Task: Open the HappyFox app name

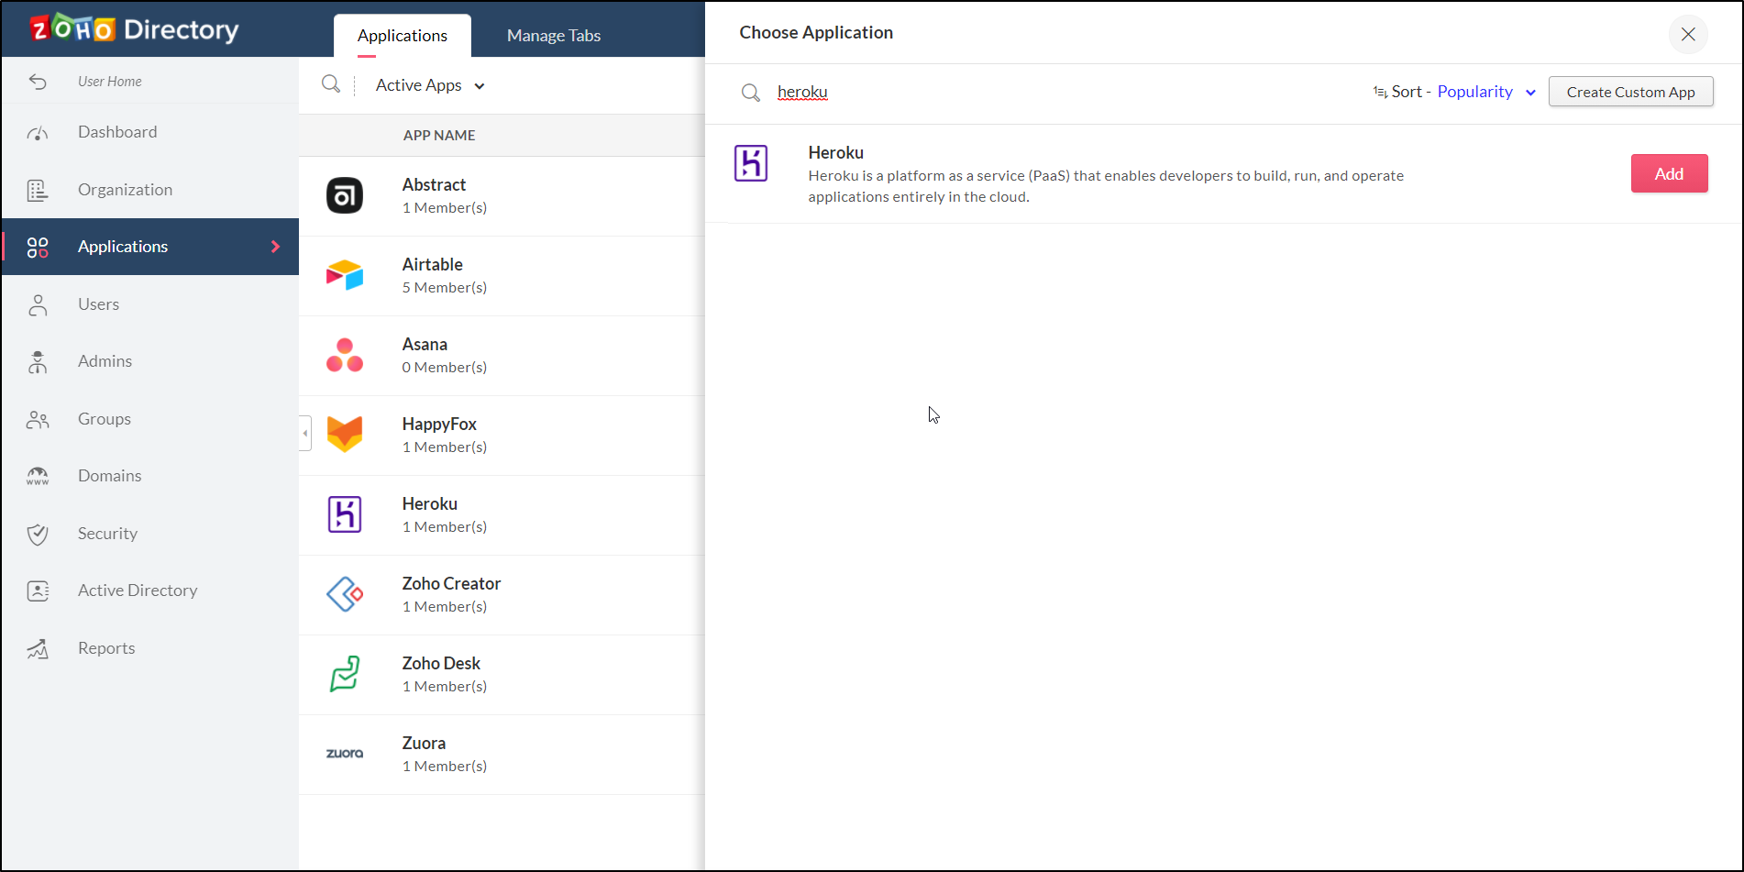Action: pyautogui.click(x=439, y=424)
